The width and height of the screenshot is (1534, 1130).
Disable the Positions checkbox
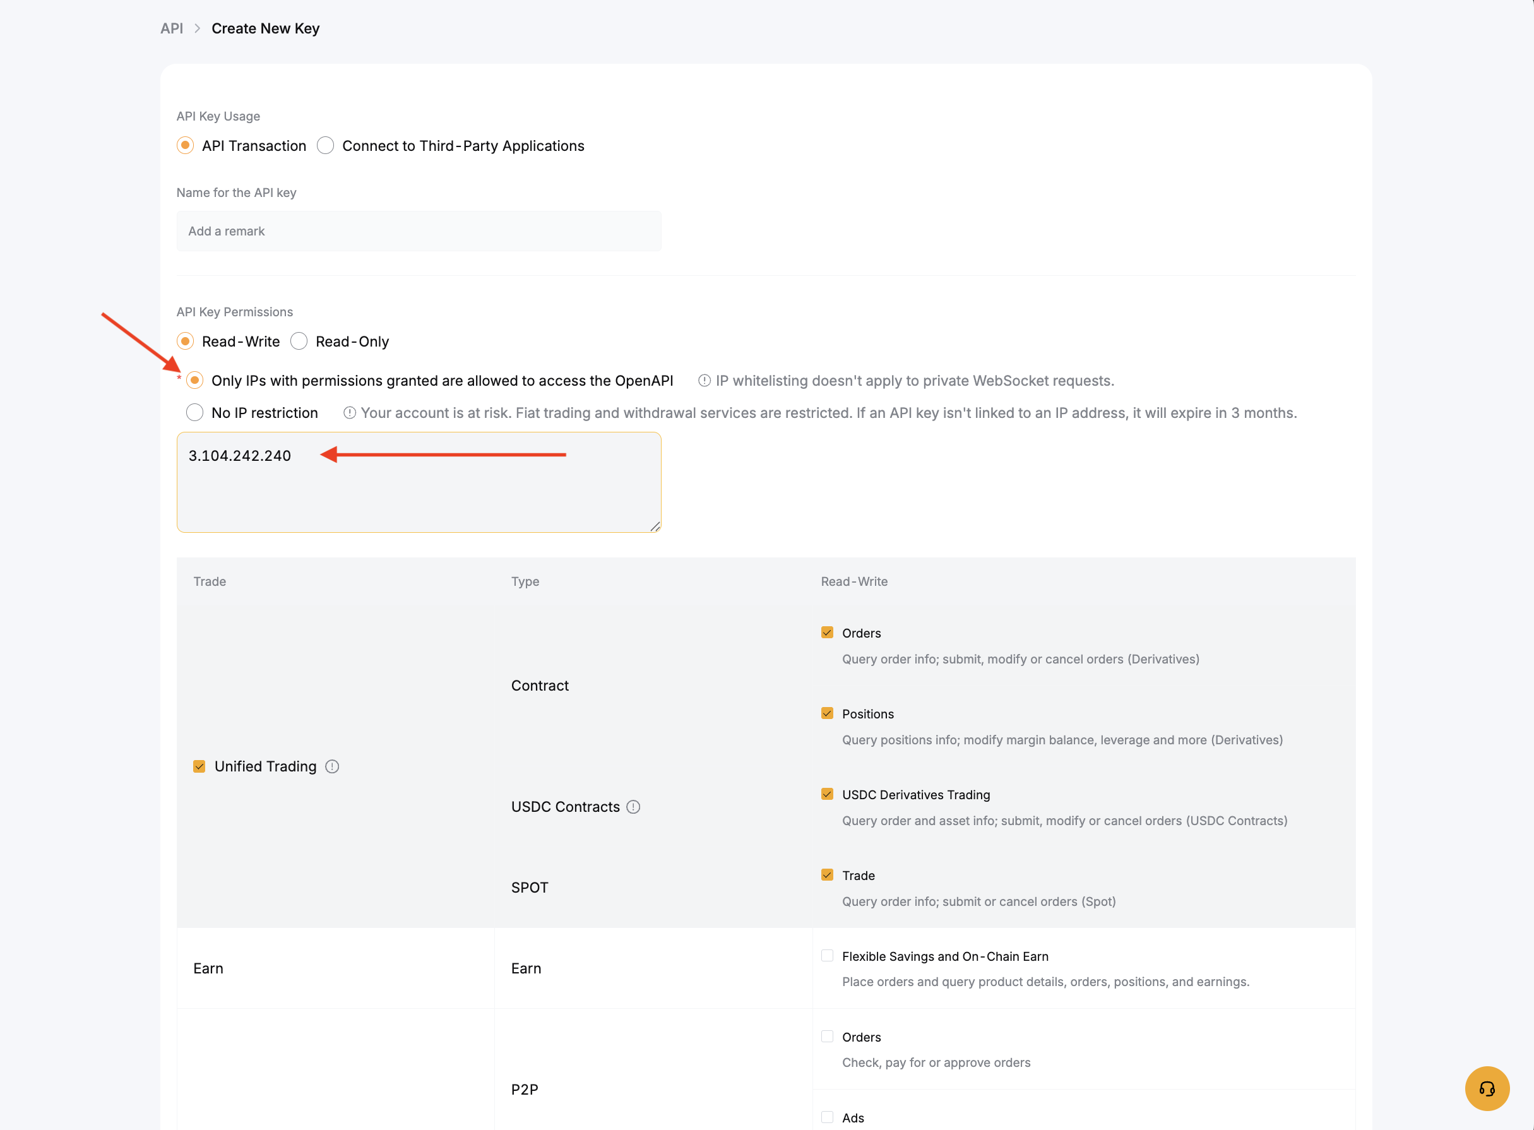pos(827,713)
